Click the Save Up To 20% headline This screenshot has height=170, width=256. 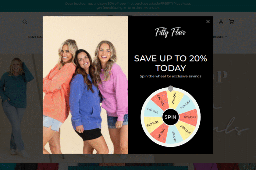(170, 63)
